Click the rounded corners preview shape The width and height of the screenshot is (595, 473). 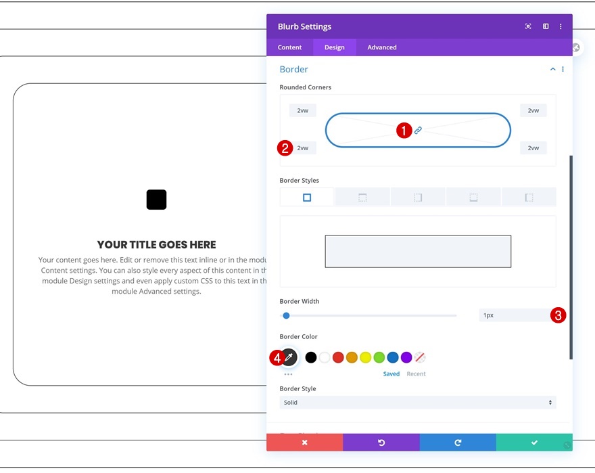pos(418,131)
